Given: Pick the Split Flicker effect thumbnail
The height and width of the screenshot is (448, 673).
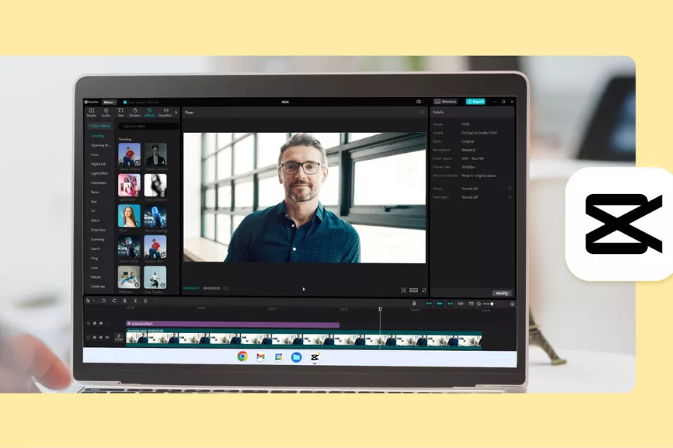Looking at the screenshot, I should tap(129, 185).
